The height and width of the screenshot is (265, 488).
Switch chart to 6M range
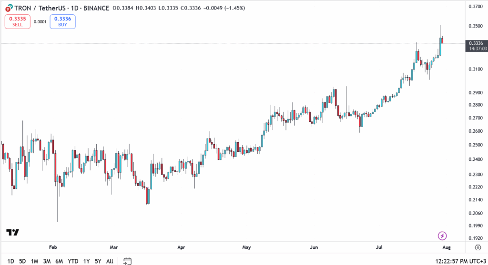click(x=59, y=261)
